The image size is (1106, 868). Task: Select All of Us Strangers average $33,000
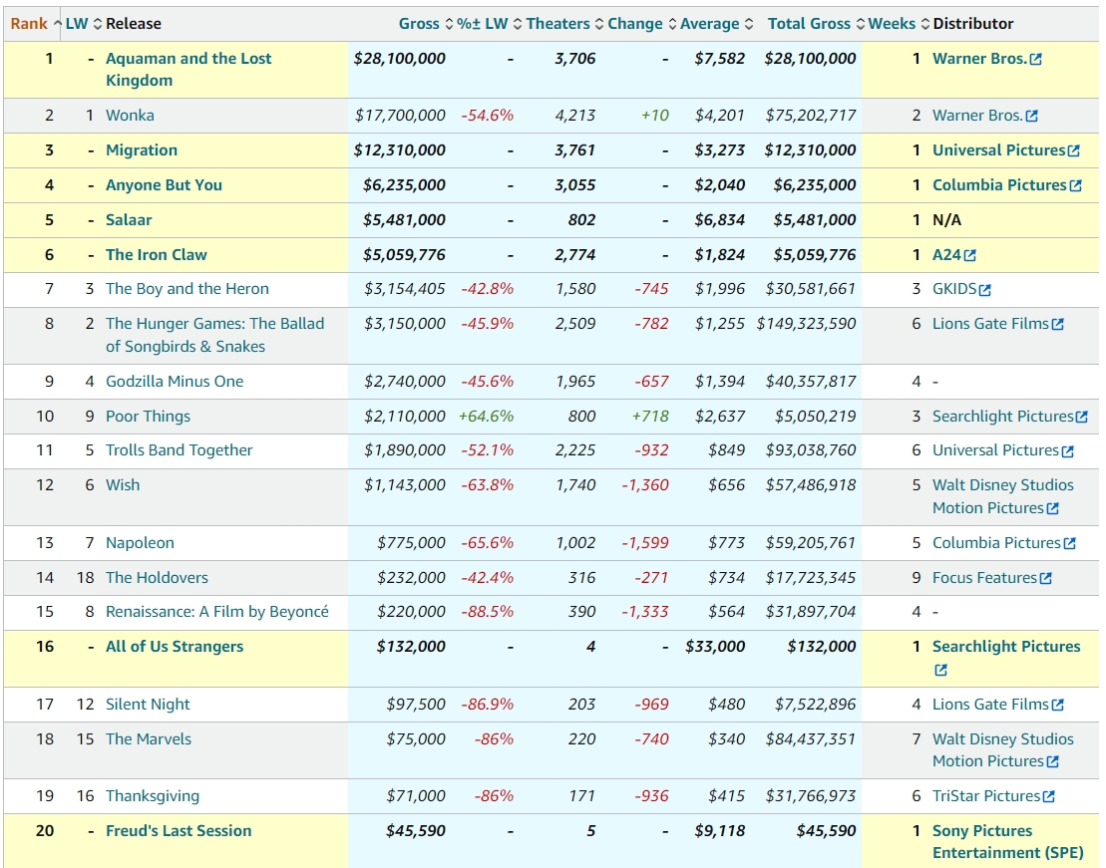[714, 647]
